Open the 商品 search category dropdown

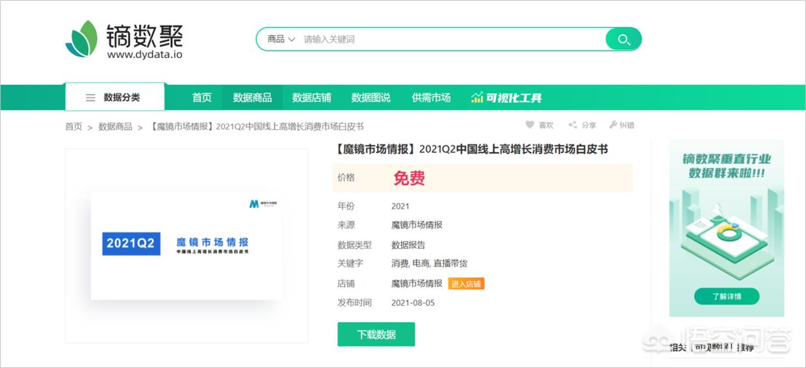pos(281,39)
